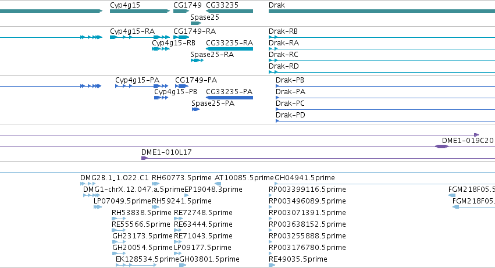Click the Cyp4g15-PA protein label

(x=137, y=80)
